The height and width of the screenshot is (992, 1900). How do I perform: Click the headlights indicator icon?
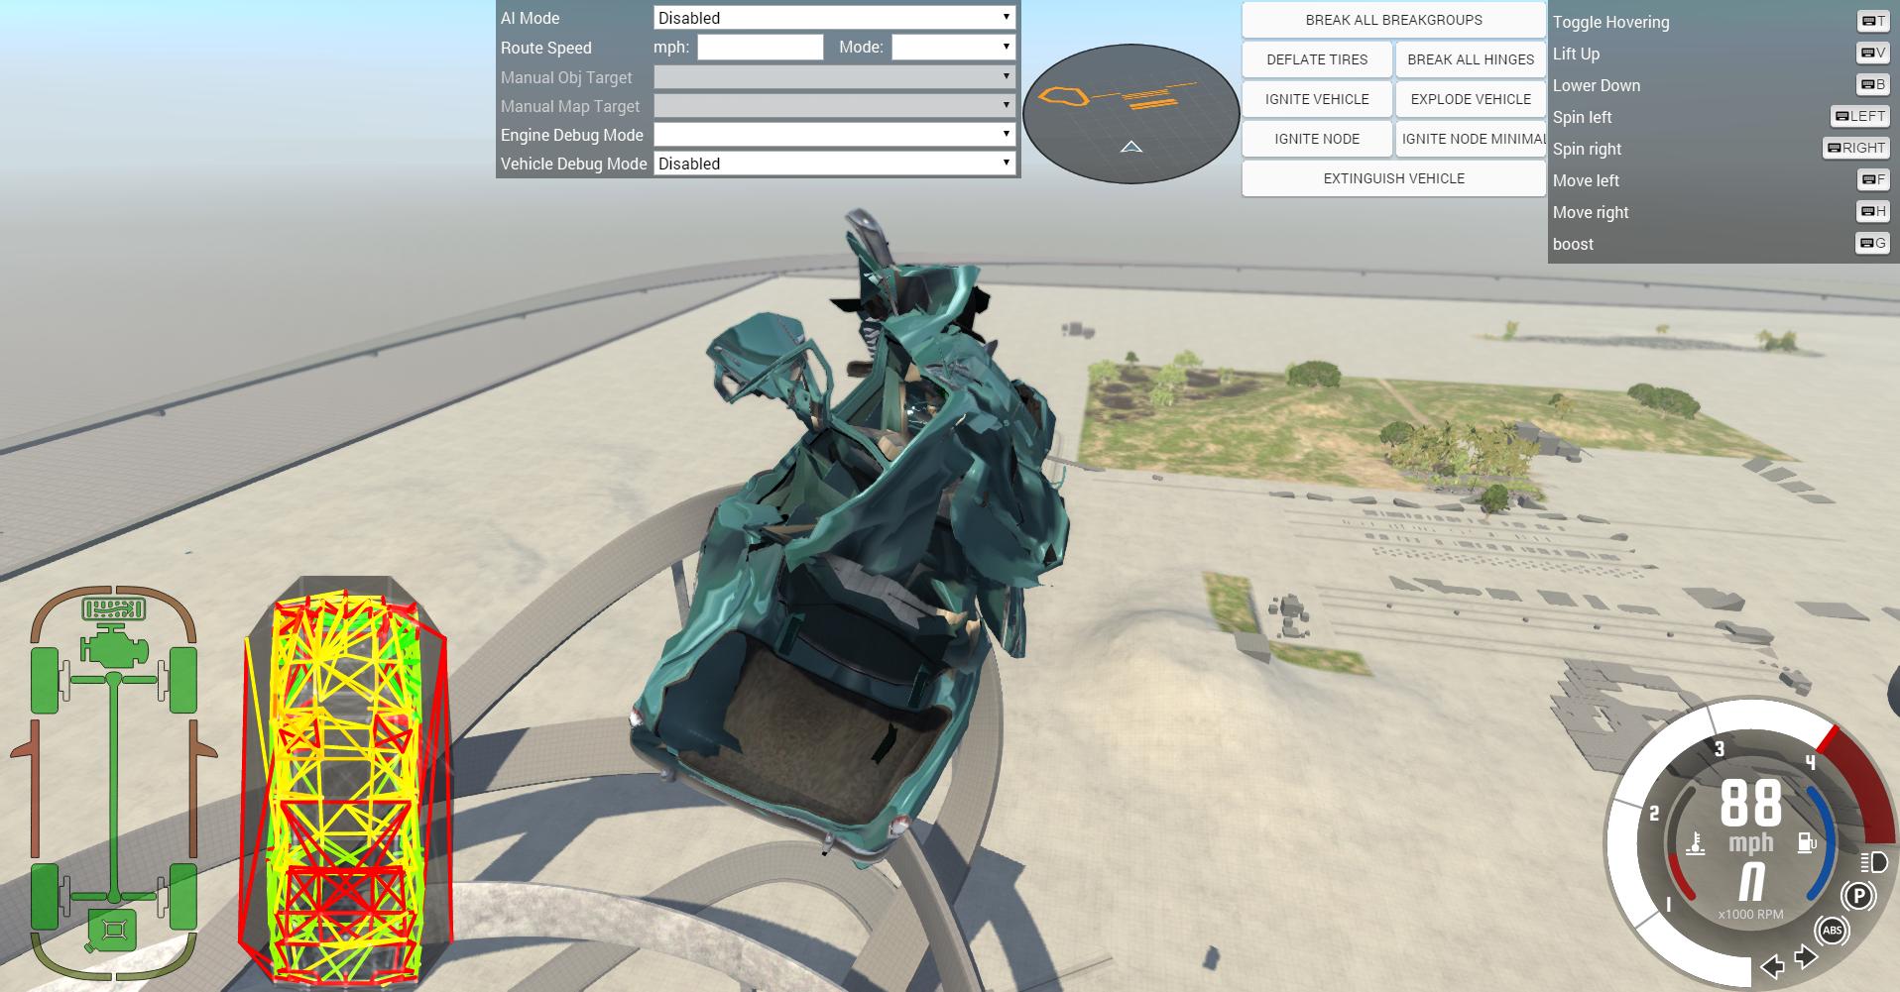click(x=1874, y=861)
